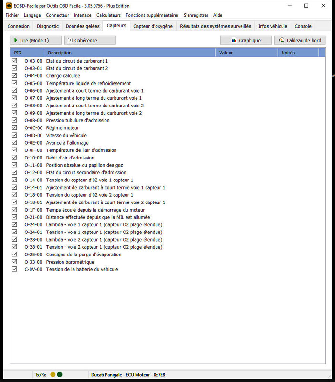Image resolution: width=335 pixels, height=382 pixels.
Task: Click Ducati Panigale ECU status text
Action: [x=128, y=375]
